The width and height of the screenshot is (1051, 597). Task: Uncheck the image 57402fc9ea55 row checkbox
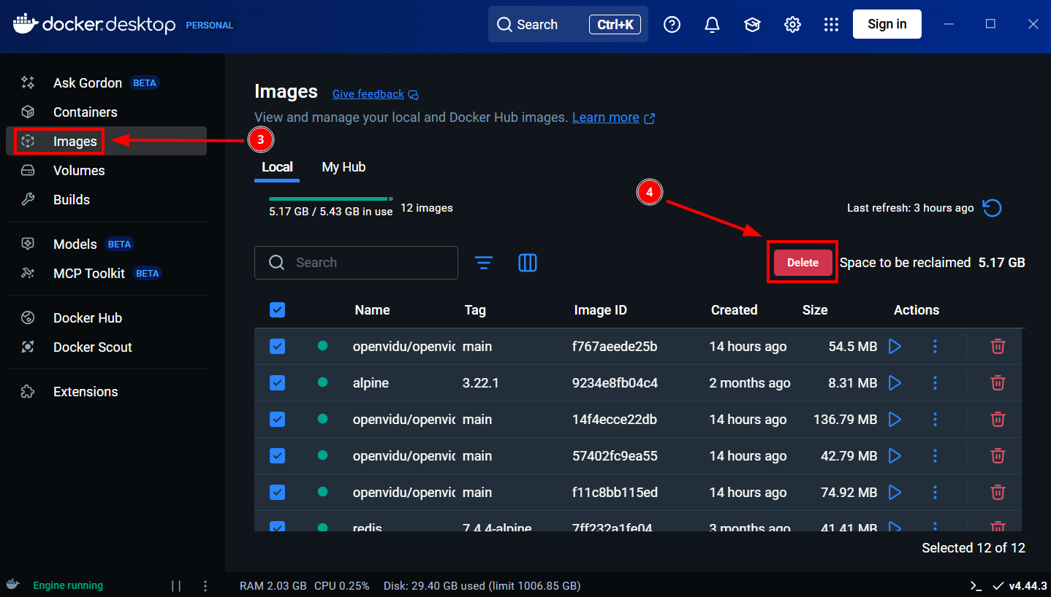[277, 455]
